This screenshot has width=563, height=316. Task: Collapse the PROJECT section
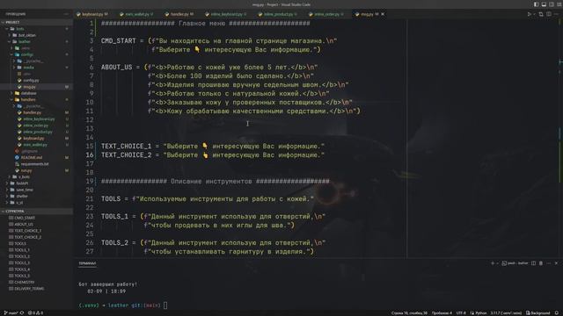click(36, 22)
